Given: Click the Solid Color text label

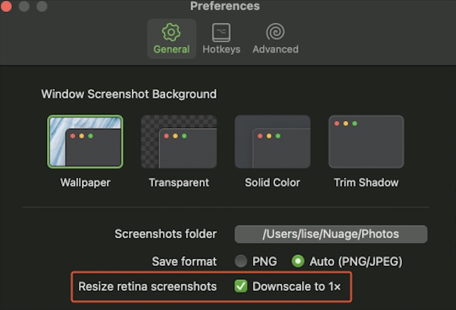Looking at the screenshot, I should [x=272, y=183].
